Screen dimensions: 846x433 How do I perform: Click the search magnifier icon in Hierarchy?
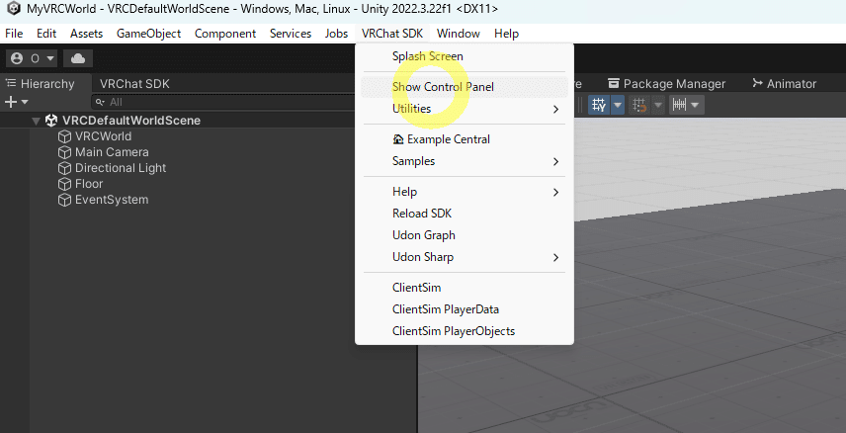(x=100, y=102)
